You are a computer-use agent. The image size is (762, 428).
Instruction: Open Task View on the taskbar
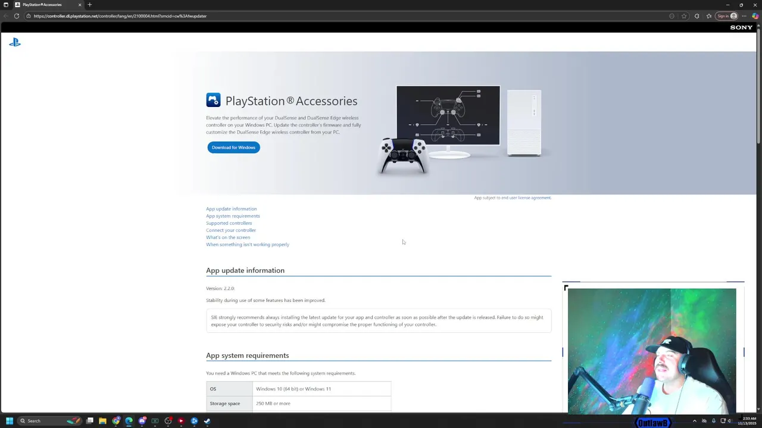(x=90, y=421)
